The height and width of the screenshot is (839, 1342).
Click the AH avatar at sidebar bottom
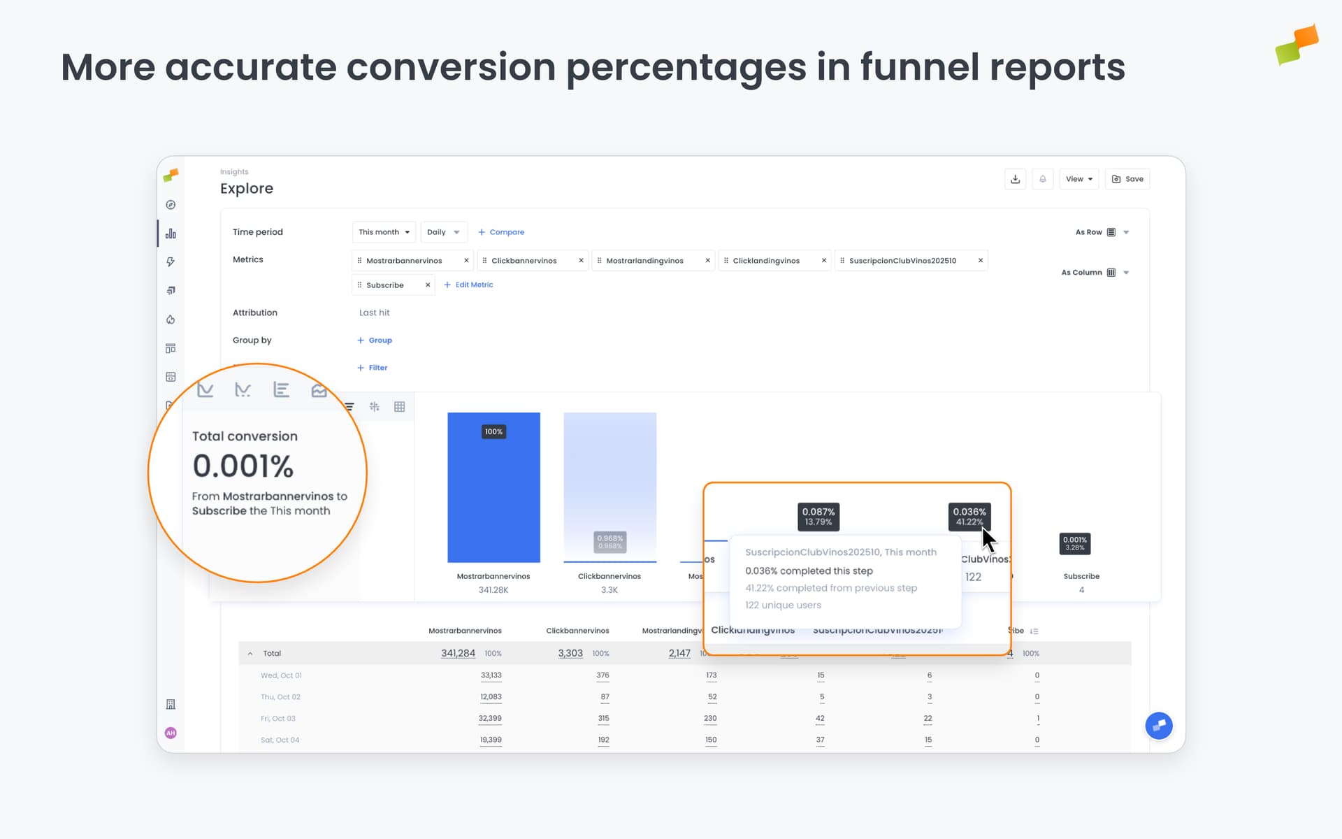(171, 733)
